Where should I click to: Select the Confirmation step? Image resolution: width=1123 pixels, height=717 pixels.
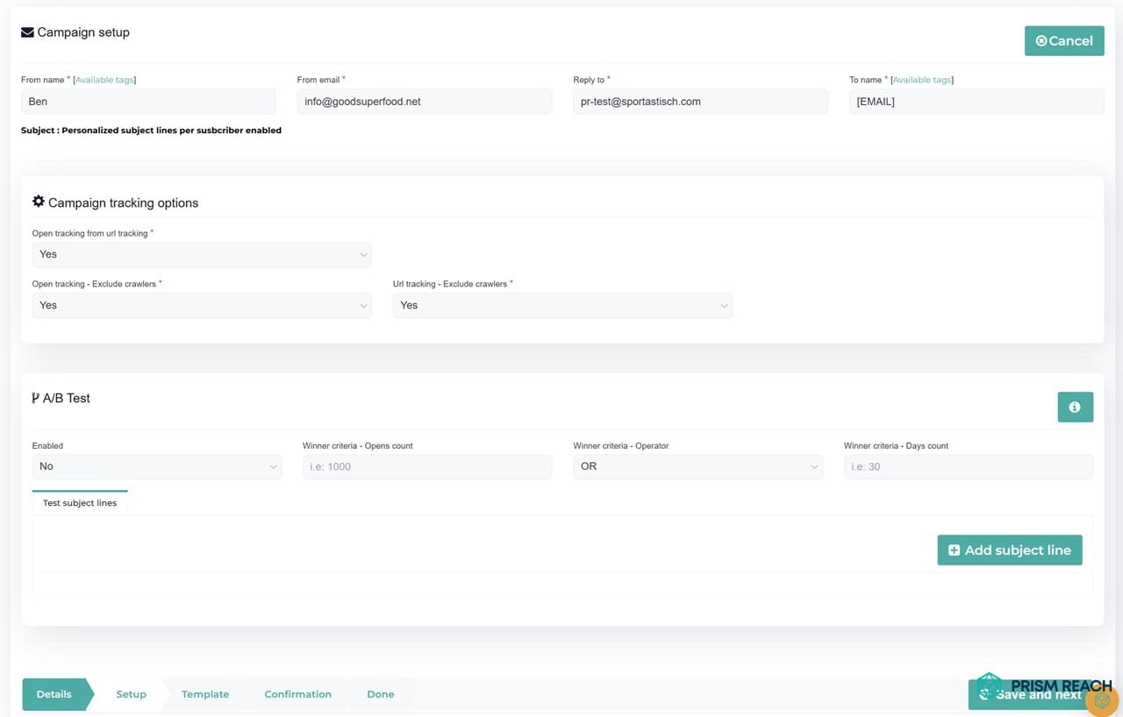coord(297,694)
